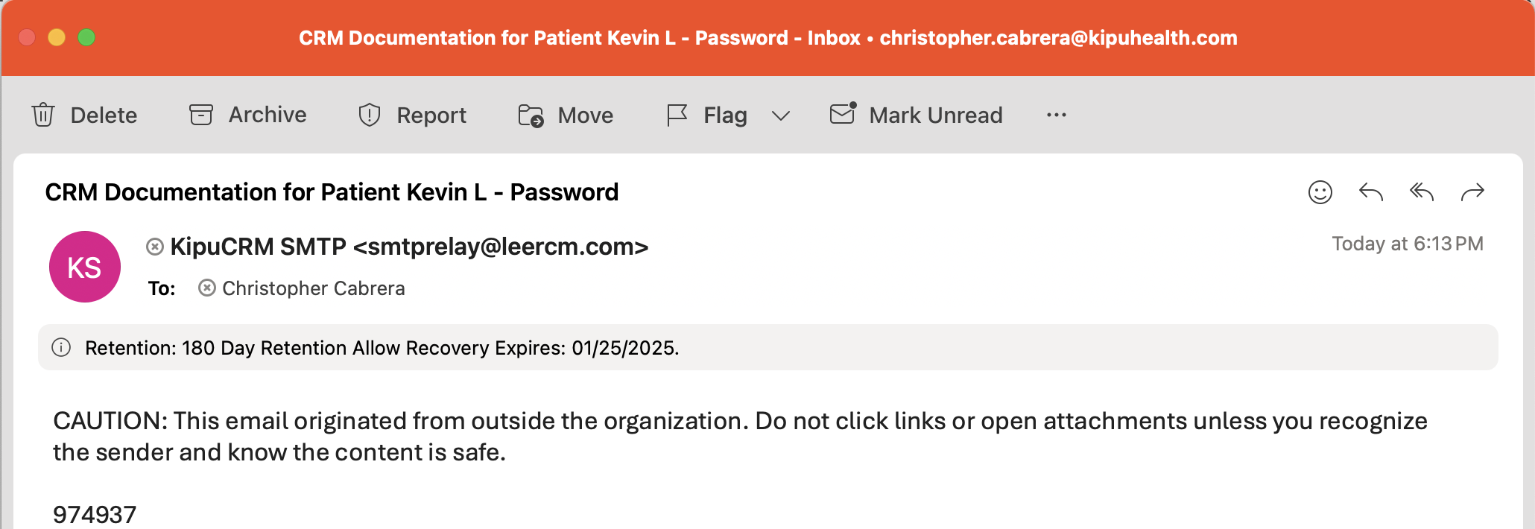
Task: Click the retention policy banner text
Action: [382, 348]
